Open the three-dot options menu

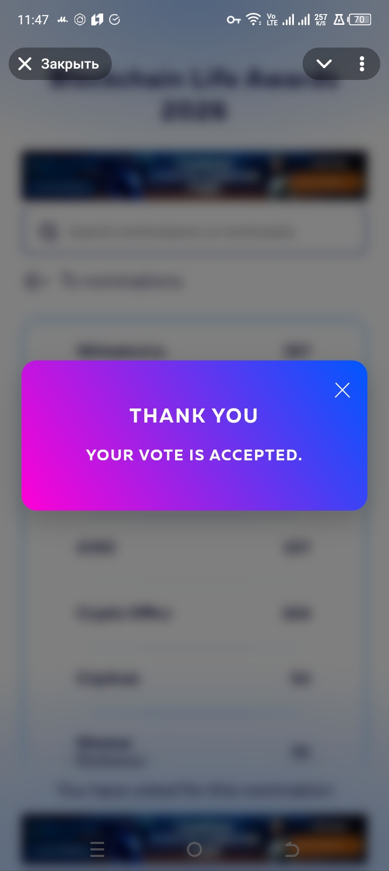pyautogui.click(x=362, y=64)
